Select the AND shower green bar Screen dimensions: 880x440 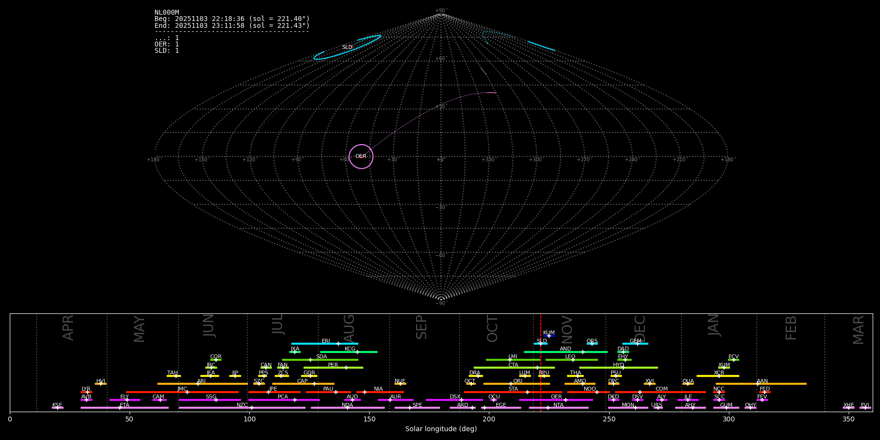[566, 352]
